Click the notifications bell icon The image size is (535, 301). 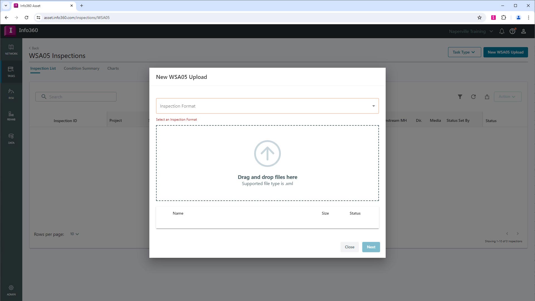point(502,31)
